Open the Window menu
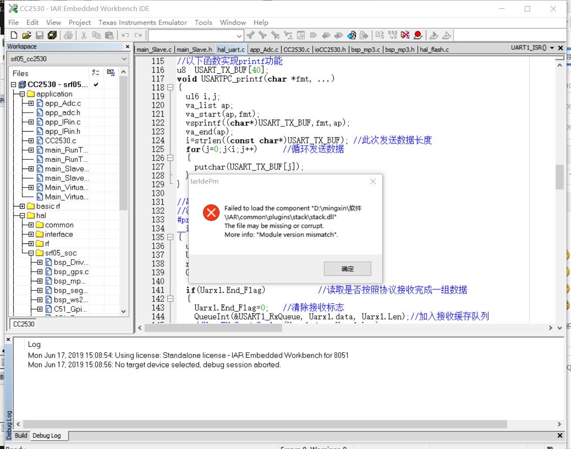The image size is (571, 449). 233,22
